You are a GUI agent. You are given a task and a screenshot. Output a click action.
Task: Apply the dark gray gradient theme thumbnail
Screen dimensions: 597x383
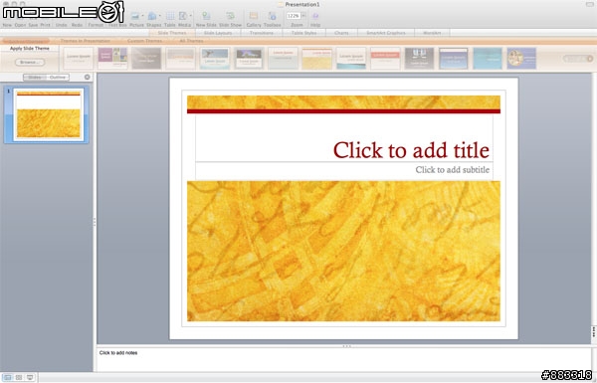click(146, 59)
